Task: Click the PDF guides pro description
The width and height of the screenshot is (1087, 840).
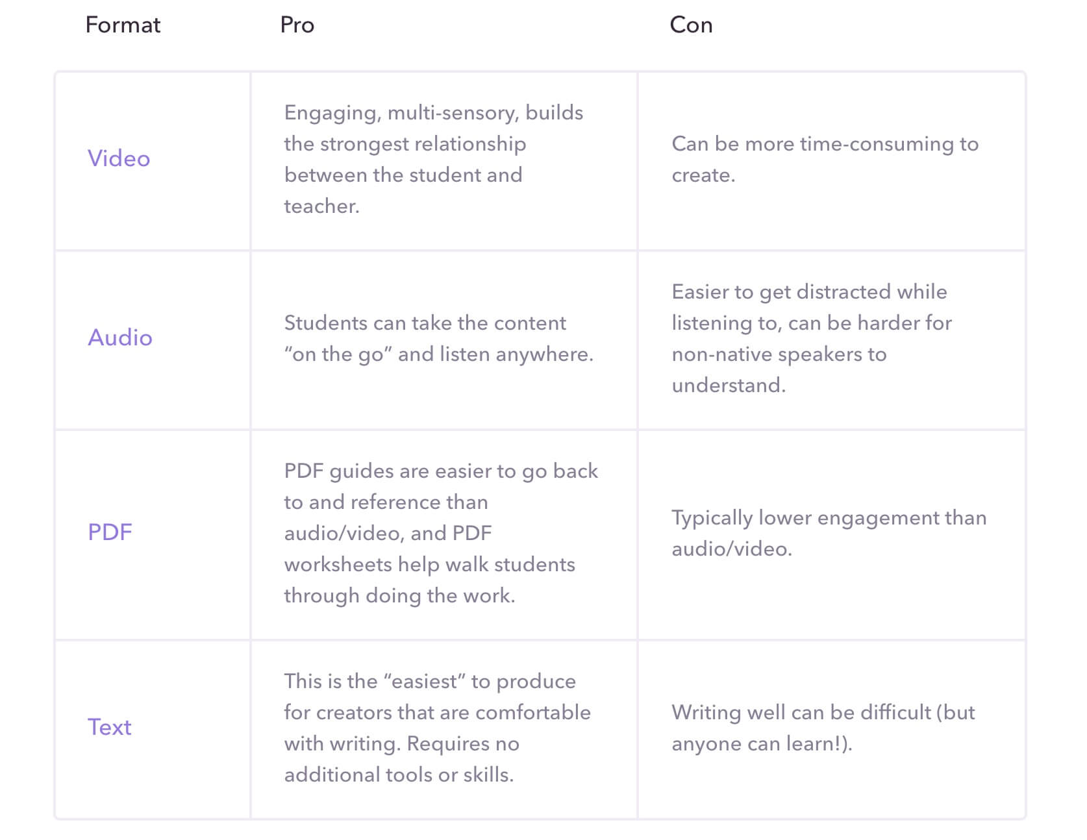Action: [x=441, y=533]
